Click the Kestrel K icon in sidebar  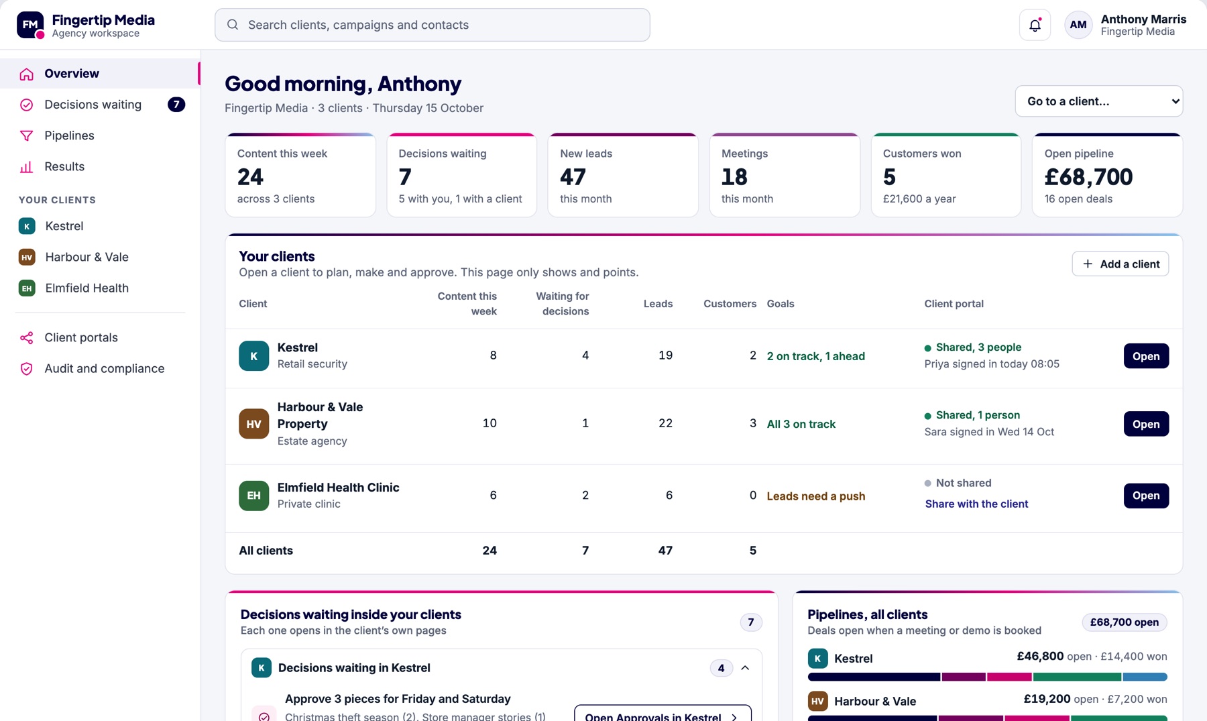pos(27,226)
